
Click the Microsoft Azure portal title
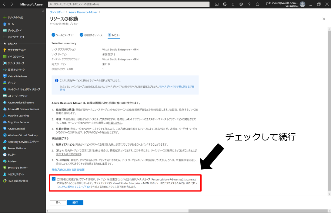coord(32,4)
